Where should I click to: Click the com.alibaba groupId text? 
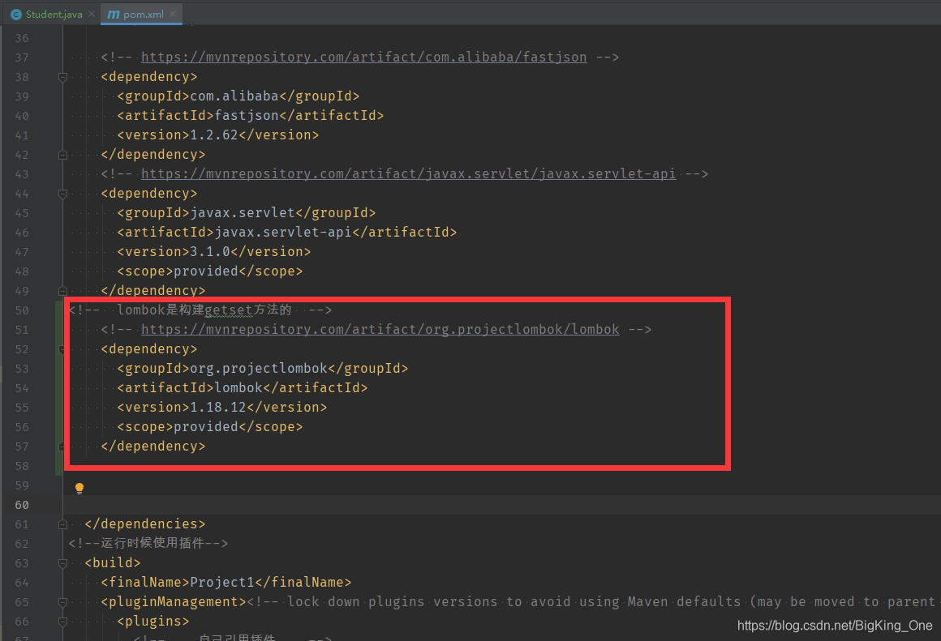click(234, 96)
